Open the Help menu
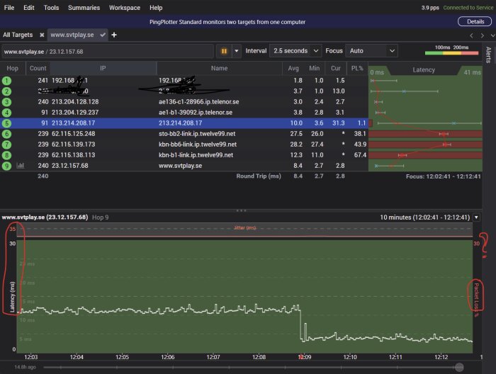The image size is (496, 374). click(x=156, y=8)
